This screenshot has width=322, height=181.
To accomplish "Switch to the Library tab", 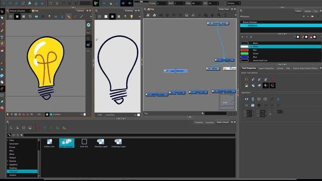I will 280,68.
